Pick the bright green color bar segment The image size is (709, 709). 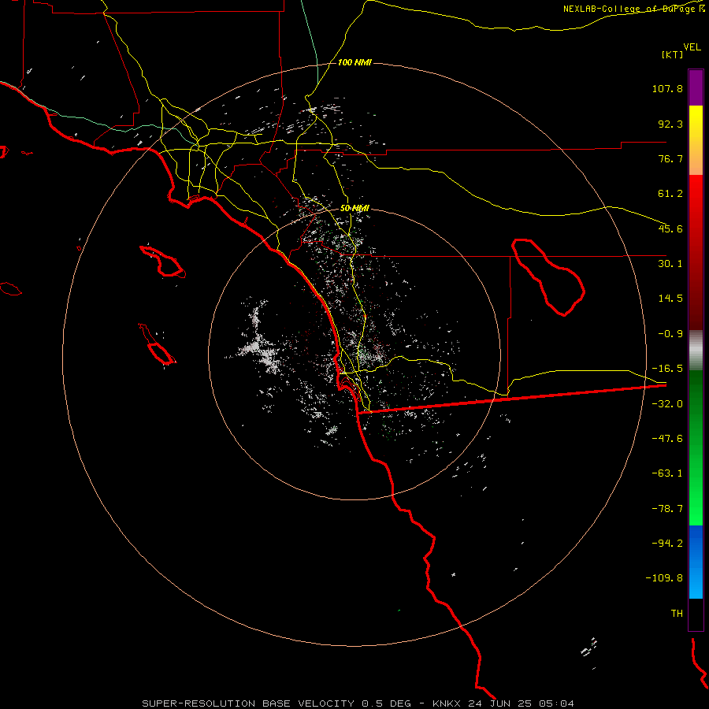[696, 447]
